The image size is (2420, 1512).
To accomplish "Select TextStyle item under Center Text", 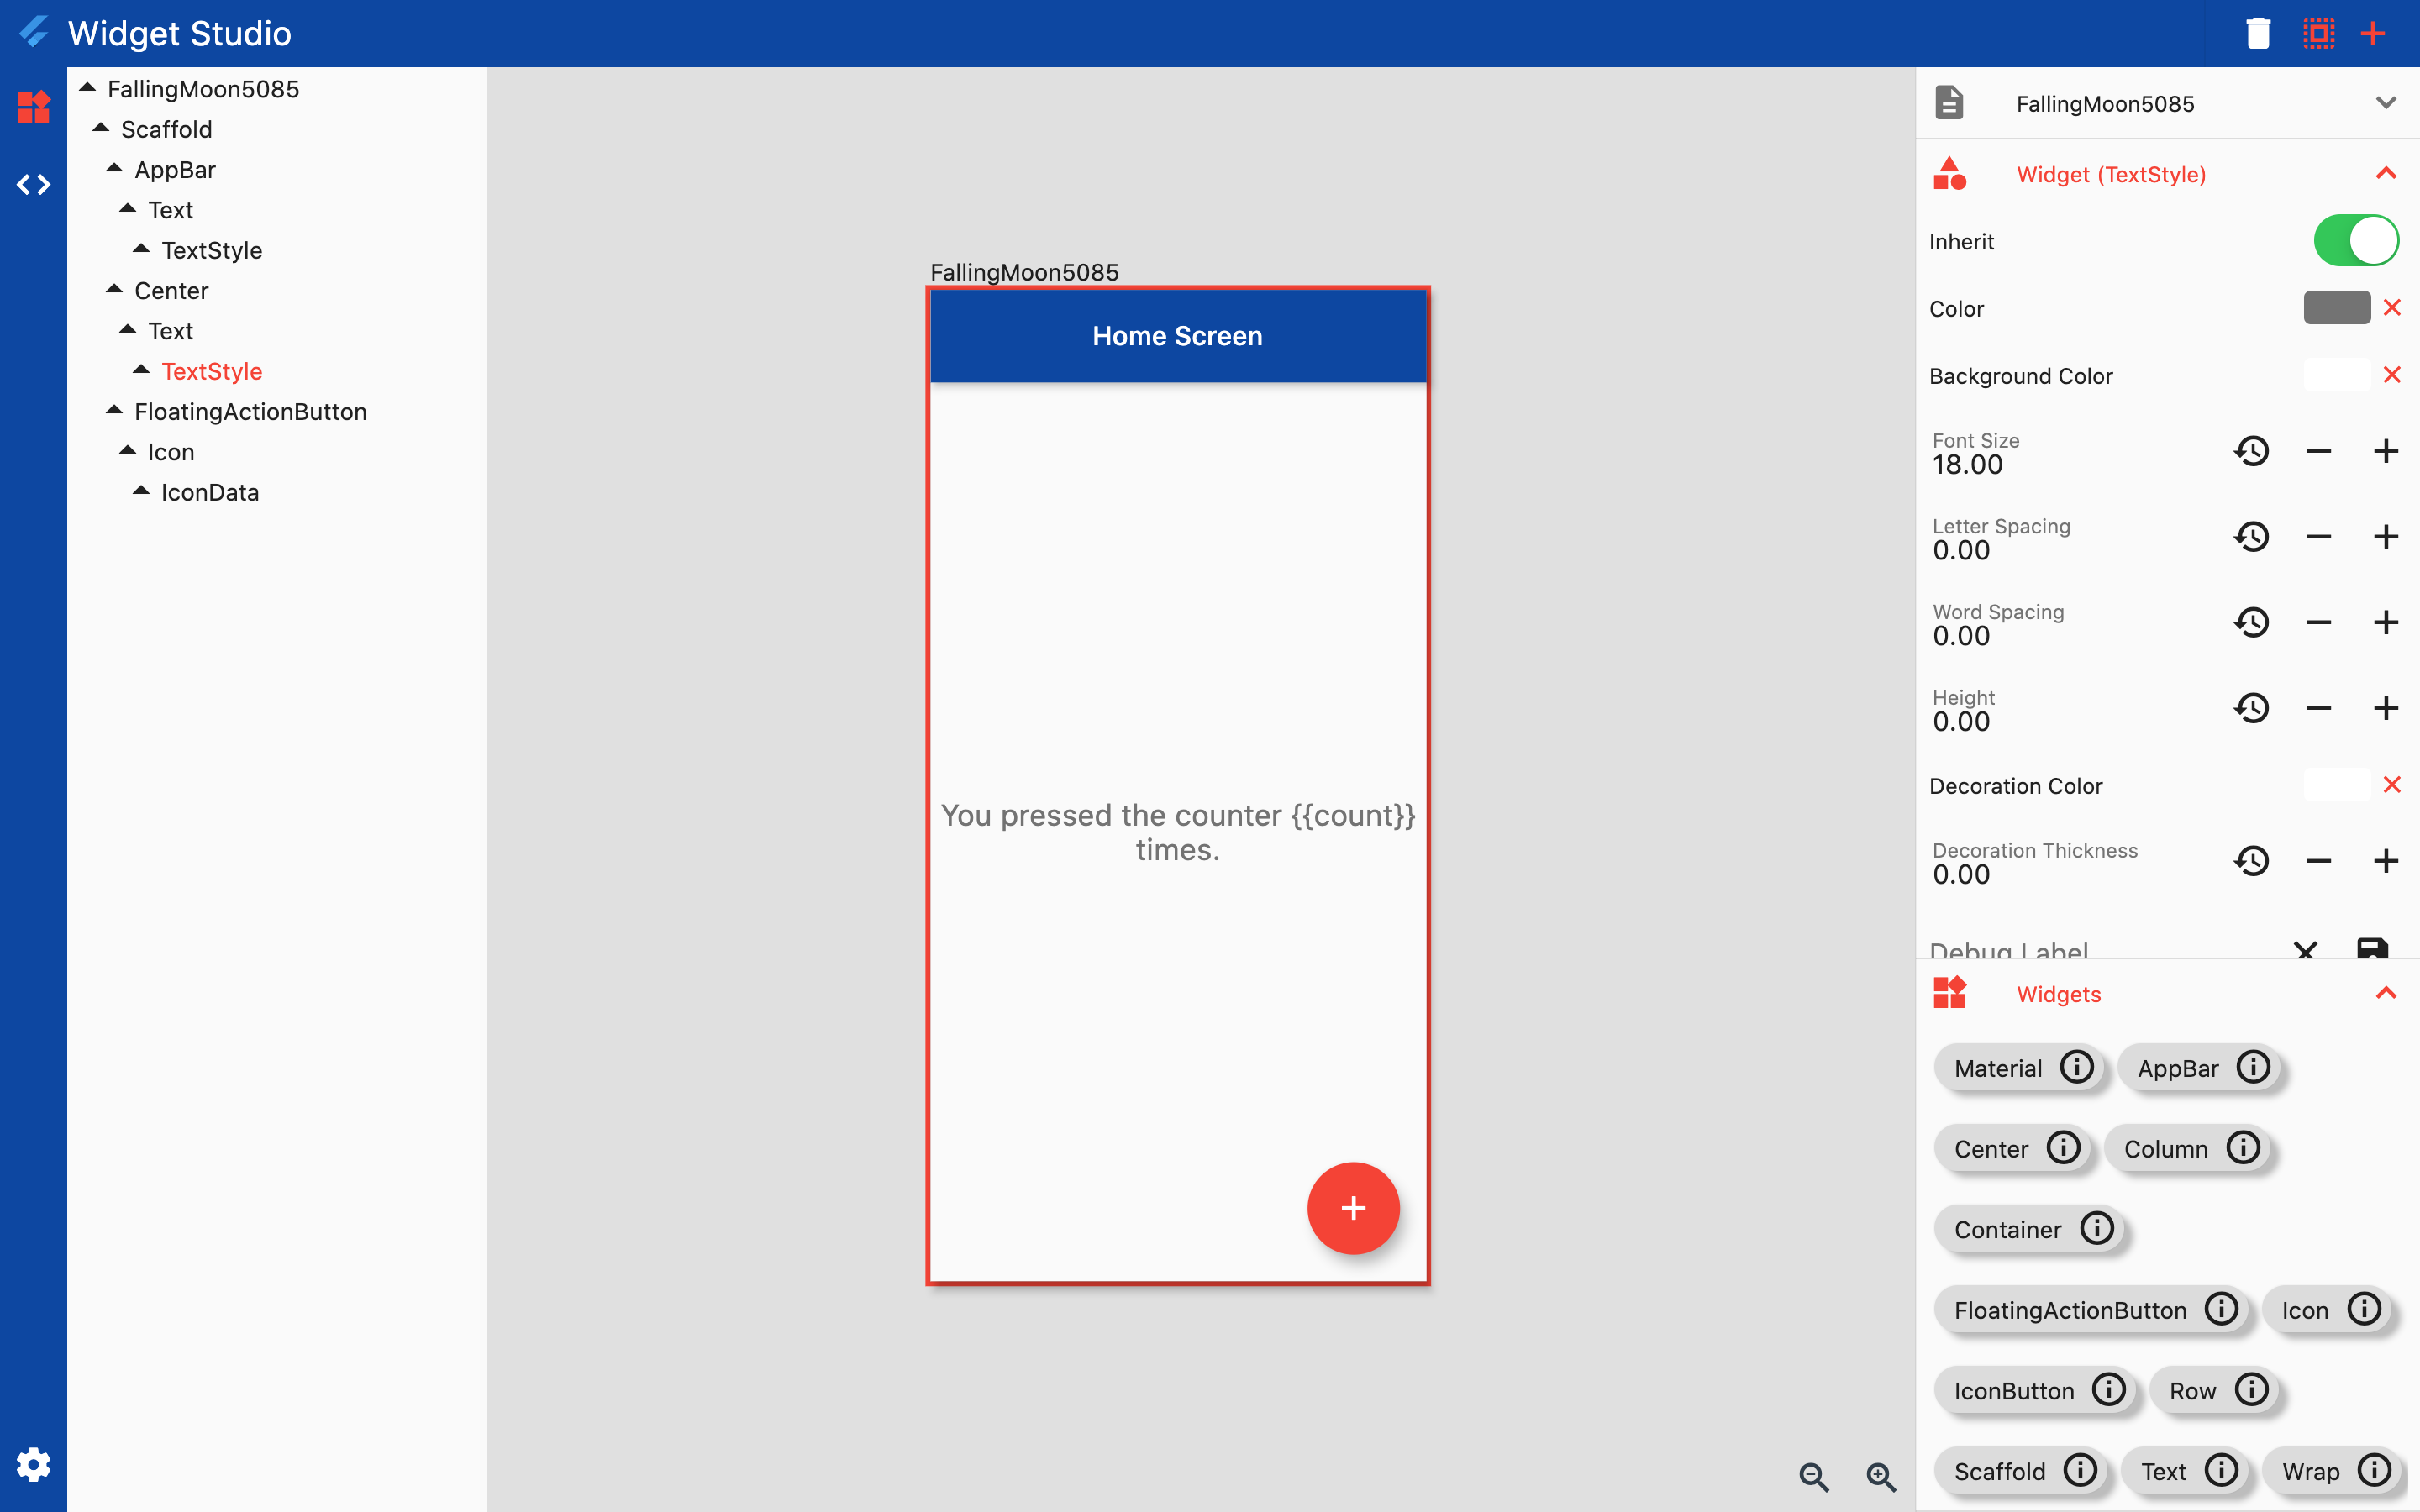I will pos(213,371).
